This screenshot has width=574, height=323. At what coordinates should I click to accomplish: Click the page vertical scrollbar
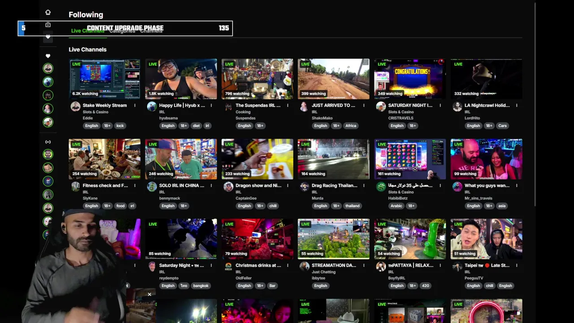535,104
